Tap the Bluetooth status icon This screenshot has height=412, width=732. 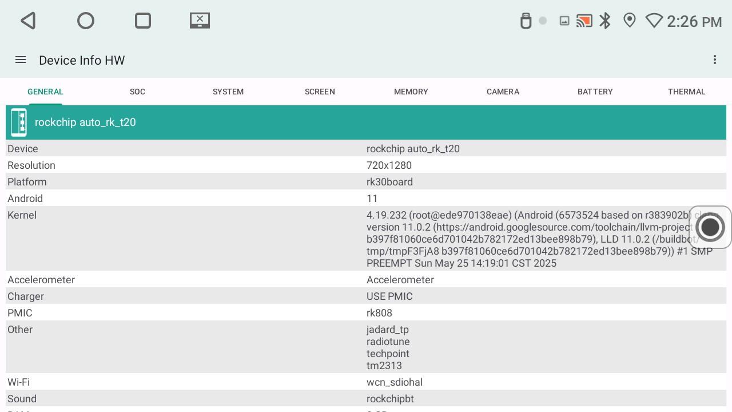tap(605, 21)
